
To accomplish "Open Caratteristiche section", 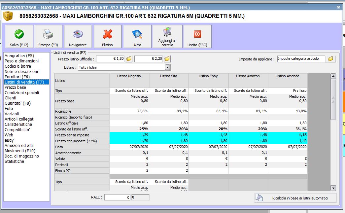I will point(18,124).
